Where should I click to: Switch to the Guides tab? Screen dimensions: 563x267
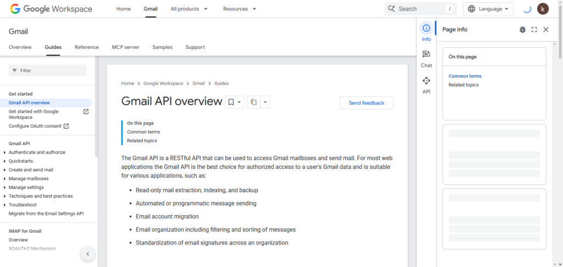(x=53, y=47)
